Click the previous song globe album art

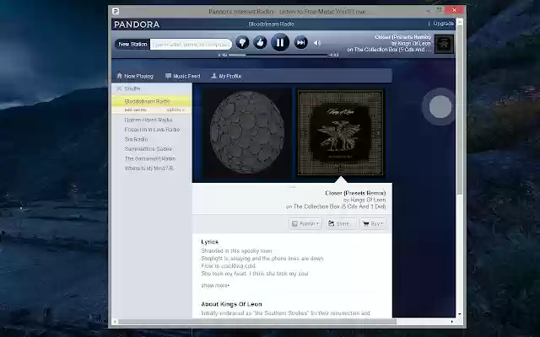tap(246, 133)
